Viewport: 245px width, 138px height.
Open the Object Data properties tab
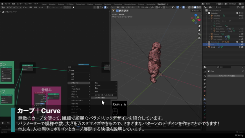point(205,114)
